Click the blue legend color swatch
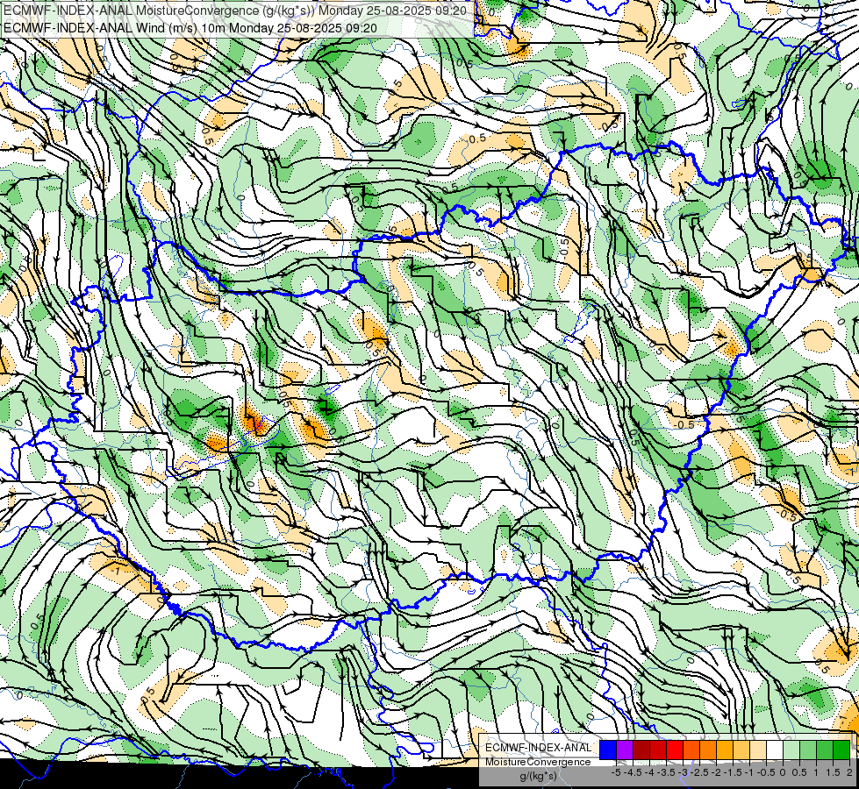859x789 pixels. [608, 750]
